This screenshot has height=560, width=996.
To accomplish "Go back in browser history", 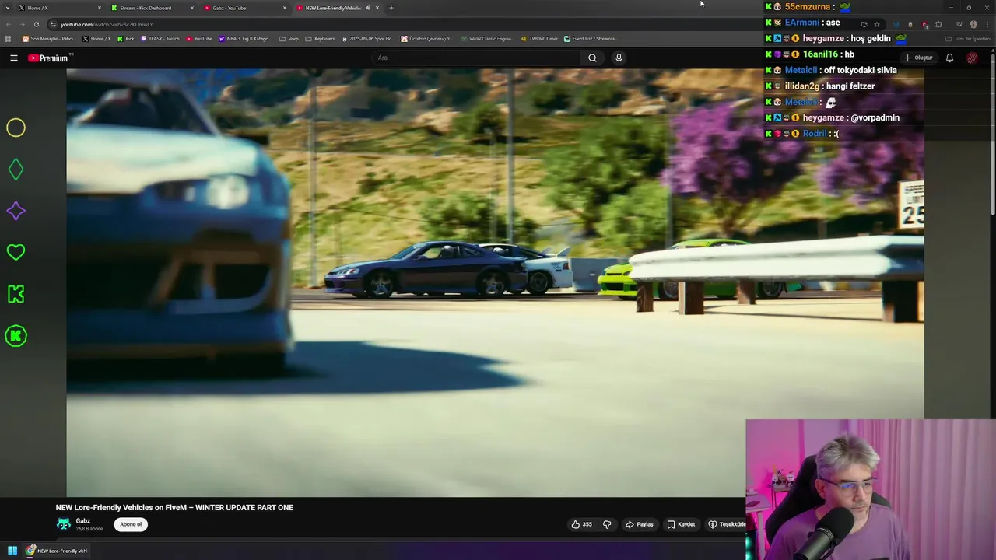I will click(8, 24).
